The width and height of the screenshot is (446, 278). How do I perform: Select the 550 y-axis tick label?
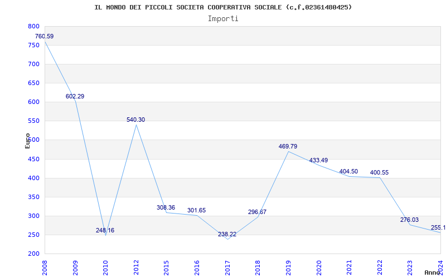point(33,121)
